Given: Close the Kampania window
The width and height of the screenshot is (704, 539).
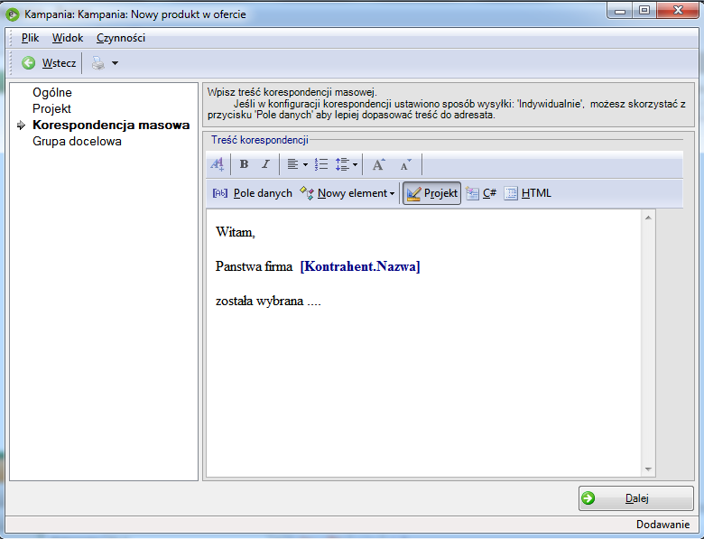Looking at the screenshot, I should coord(678,10).
